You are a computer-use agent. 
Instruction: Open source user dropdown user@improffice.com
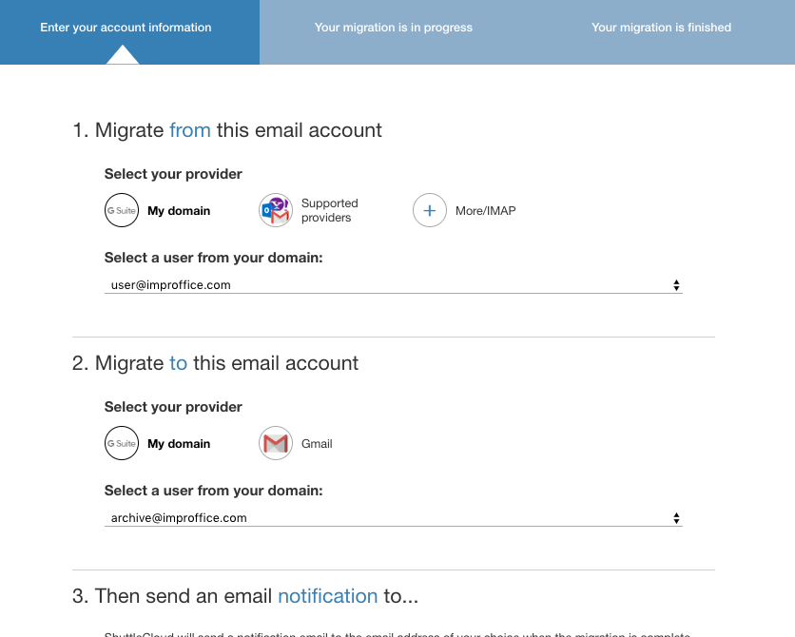(380, 285)
